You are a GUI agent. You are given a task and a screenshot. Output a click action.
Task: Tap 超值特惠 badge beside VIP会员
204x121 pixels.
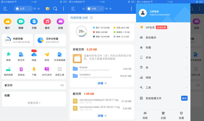pos(161,27)
